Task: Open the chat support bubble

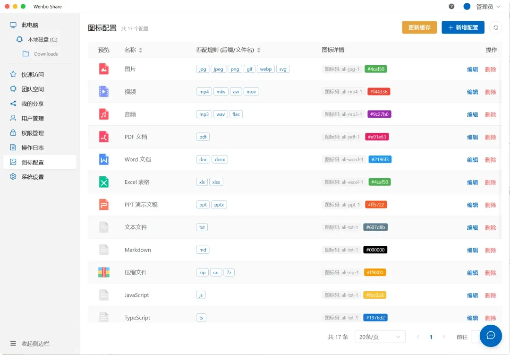Action: coord(491,336)
